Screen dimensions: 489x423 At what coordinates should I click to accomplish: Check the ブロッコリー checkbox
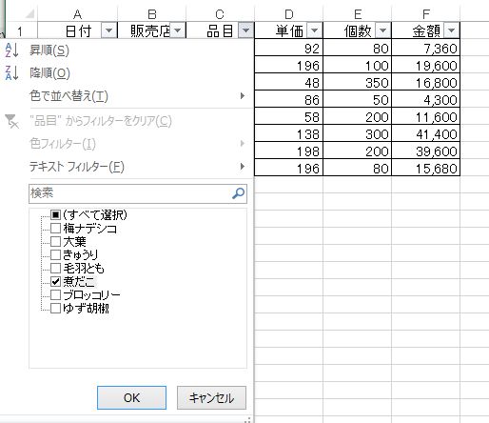(x=55, y=294)
